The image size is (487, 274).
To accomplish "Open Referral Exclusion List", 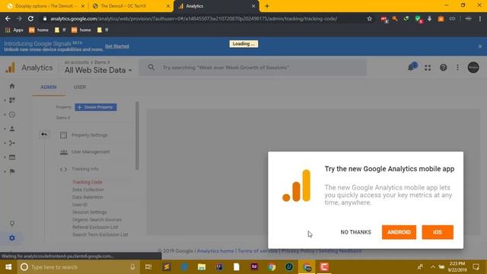I will [x=95, y=227].
